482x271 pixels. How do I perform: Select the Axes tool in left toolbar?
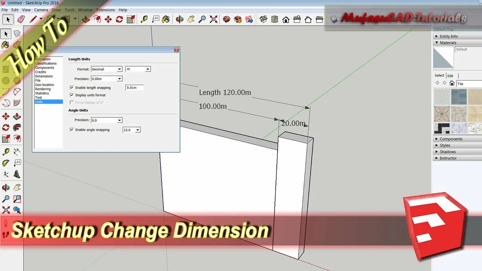[x=6, y=174]
